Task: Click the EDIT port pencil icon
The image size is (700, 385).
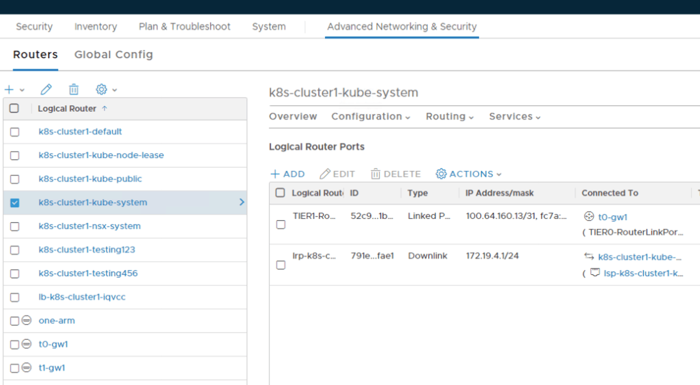Action: (326, 174)
